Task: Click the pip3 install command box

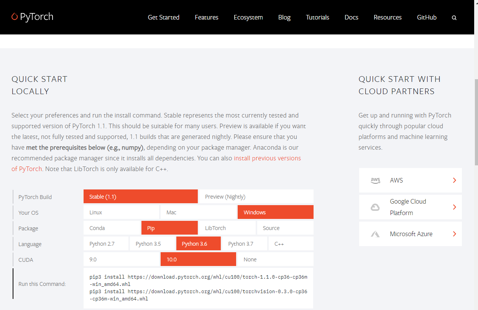Action: (x=198, y=288)
